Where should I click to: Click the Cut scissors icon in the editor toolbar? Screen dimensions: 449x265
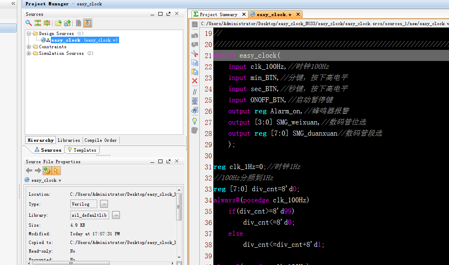194,54
